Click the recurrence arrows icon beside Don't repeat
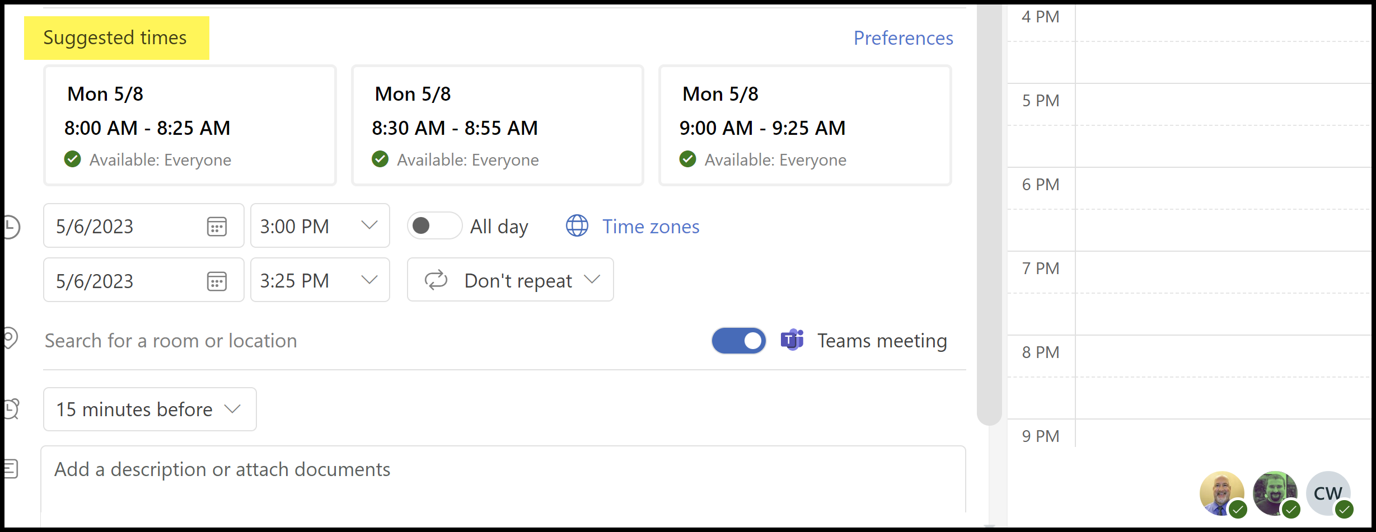Image resolution: width=1376 pixels, height=532 pixels. click(x=436, y=280)
